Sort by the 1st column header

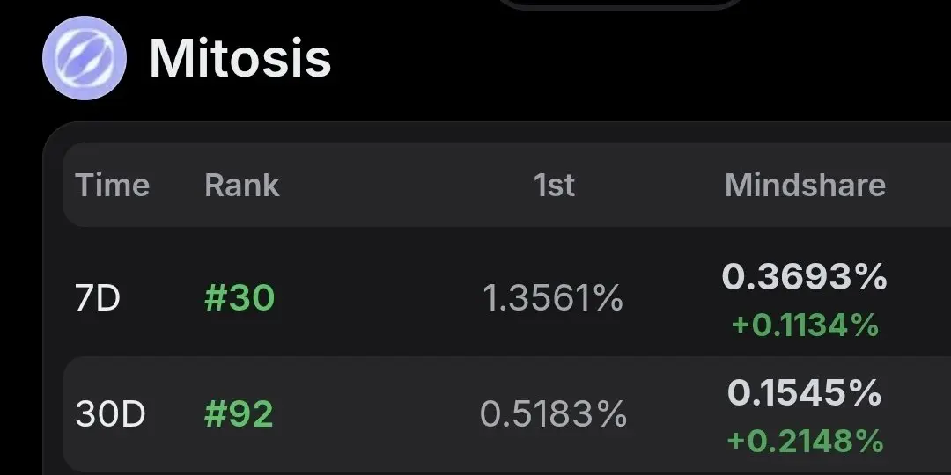point(554,185)
